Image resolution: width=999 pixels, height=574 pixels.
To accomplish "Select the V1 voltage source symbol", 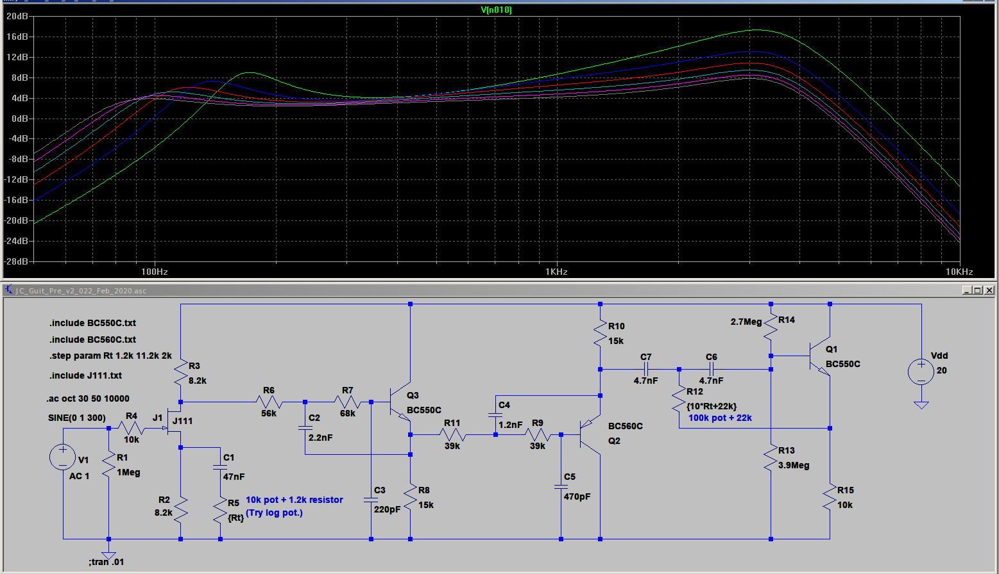I will pyautogui.click(x=63, y=457).
